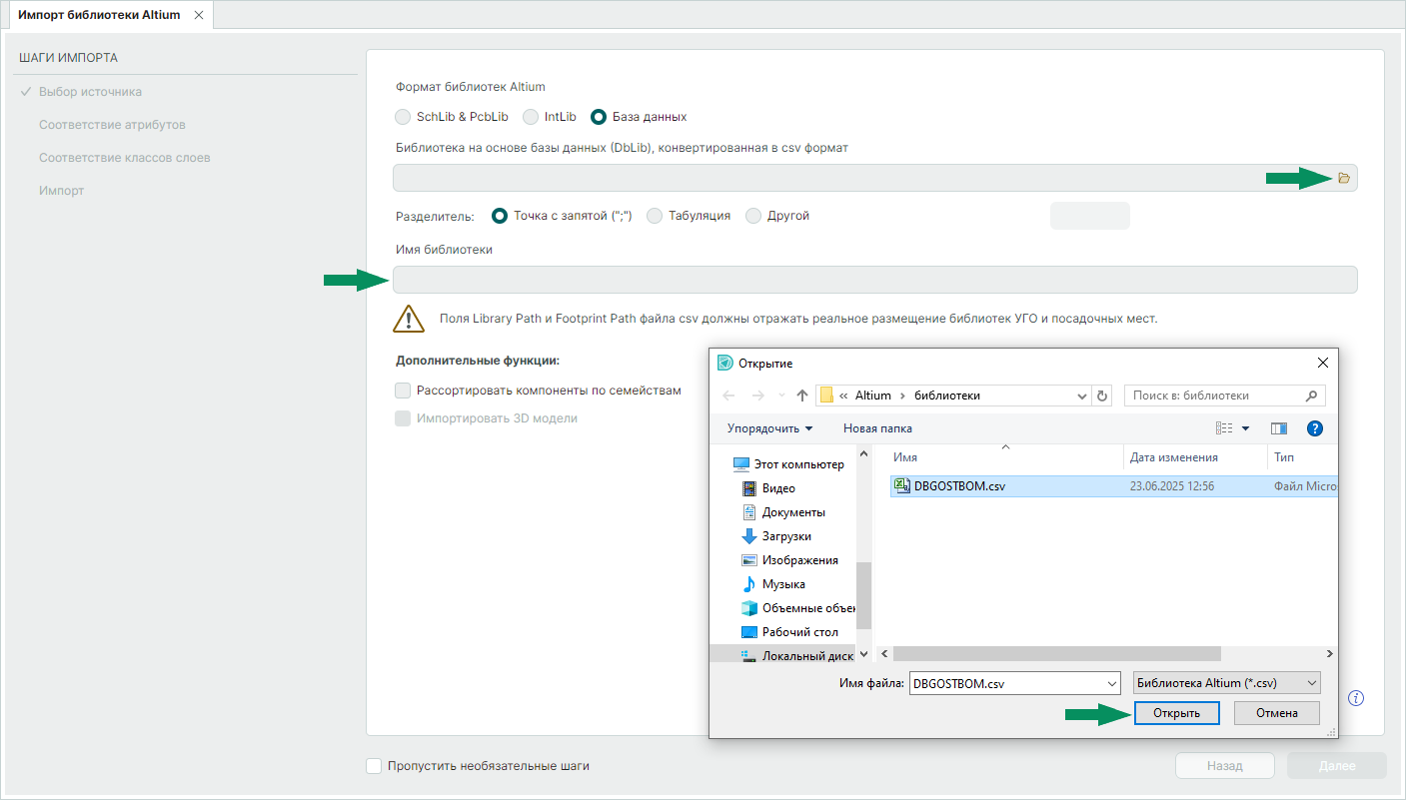1406x800 pixels.
Task: Click the Открыть button
Action: pos(1176,713)
